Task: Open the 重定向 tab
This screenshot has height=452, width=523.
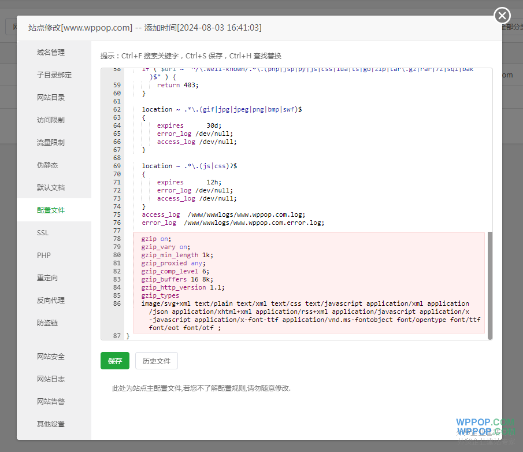Action: point(47,278)
